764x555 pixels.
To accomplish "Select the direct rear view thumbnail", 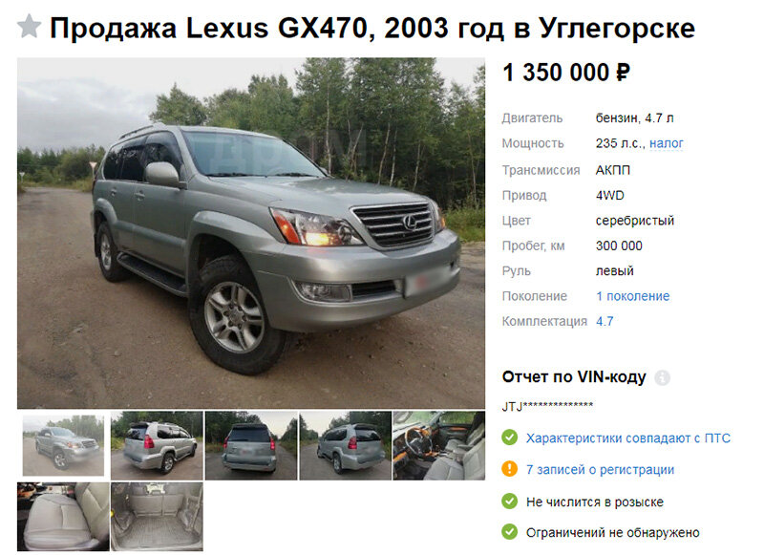I will click(251, 445).
